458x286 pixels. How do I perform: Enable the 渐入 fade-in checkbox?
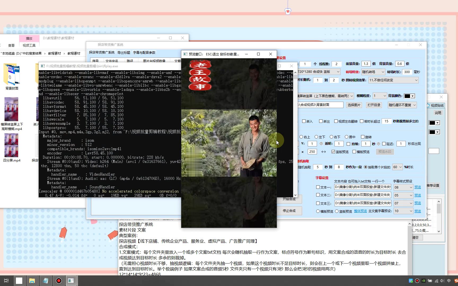(304, 121)
